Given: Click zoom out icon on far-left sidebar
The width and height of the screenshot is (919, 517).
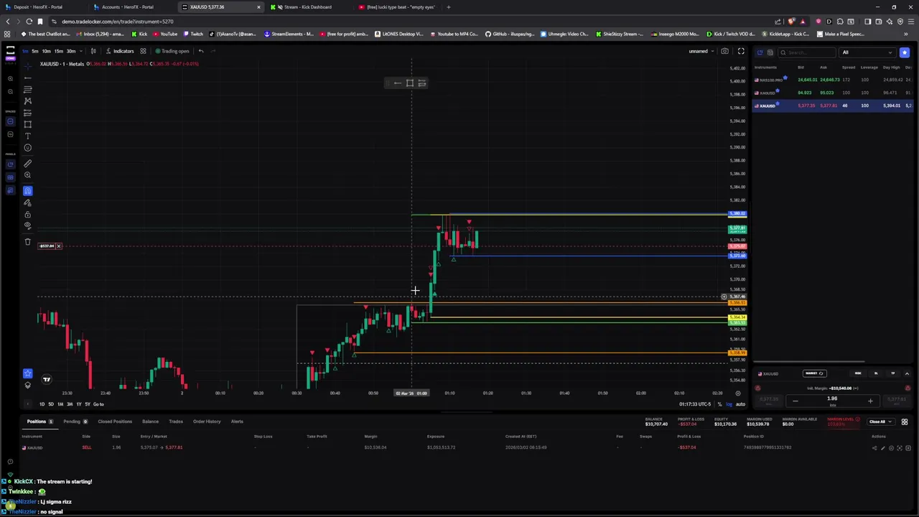Looking at the screenshot, I should (10, 91).
